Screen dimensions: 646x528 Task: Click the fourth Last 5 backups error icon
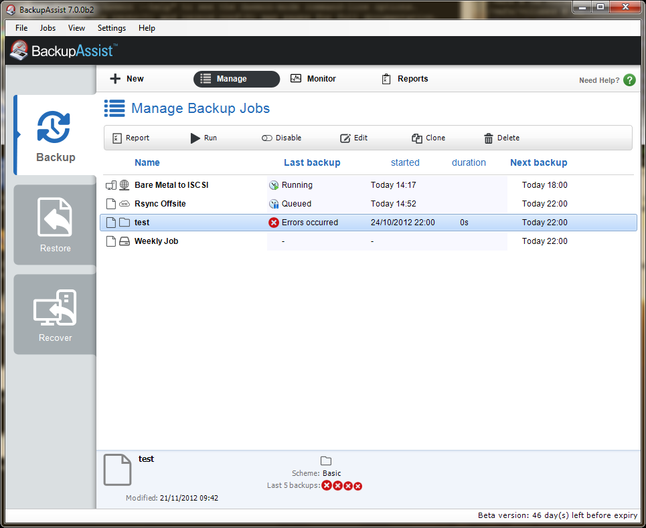pos(358,487)
